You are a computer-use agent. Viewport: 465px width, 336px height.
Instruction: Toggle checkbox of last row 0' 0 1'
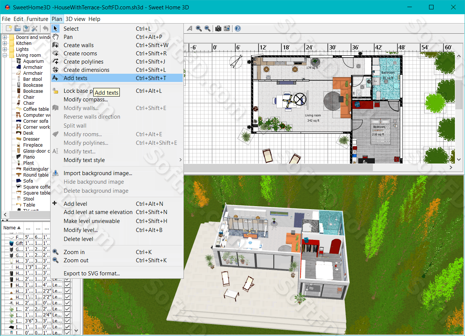(x=67, y=333)
